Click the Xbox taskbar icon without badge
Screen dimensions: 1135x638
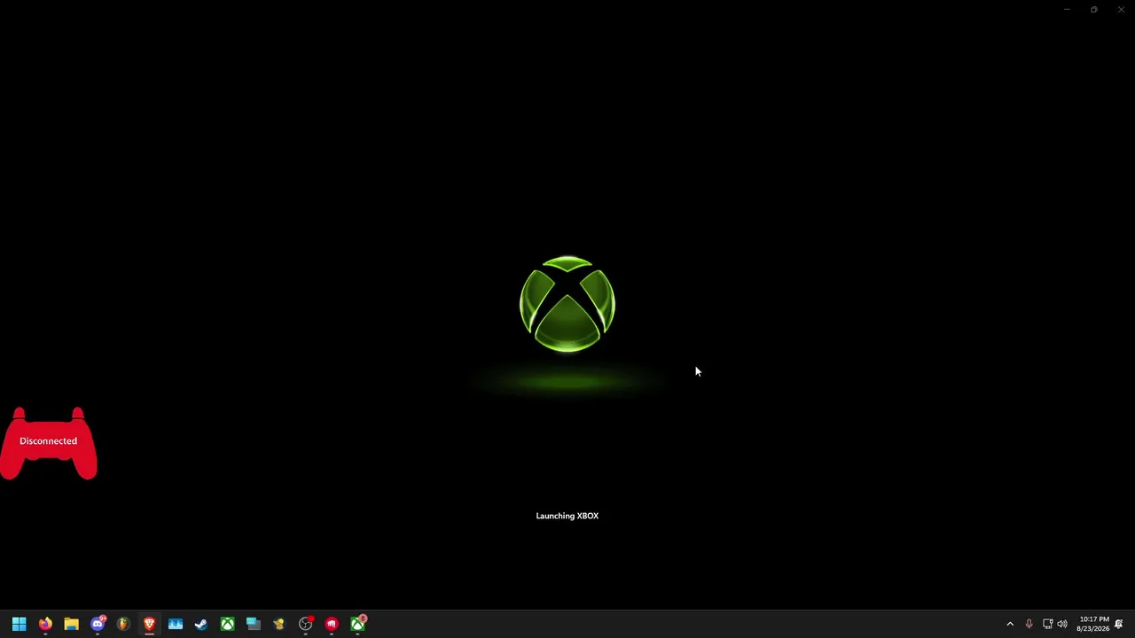[x=227, y=624]
